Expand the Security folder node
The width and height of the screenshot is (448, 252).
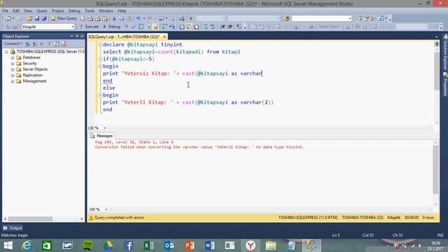coord(13,64)
